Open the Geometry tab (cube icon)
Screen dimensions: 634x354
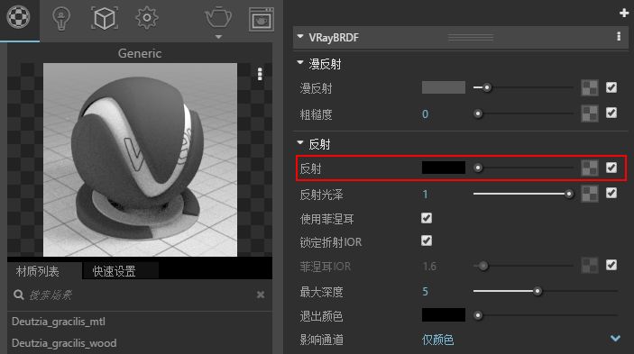coord(105,18)
